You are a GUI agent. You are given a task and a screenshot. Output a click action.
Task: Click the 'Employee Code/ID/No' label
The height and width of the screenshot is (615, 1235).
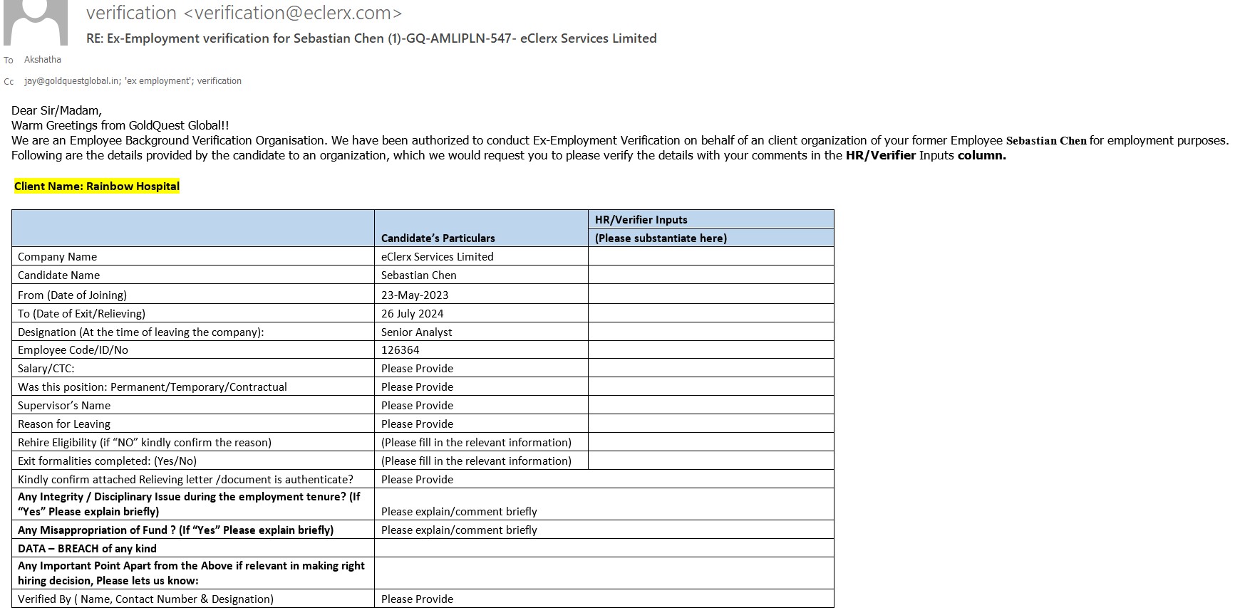(x=73, y=349)
